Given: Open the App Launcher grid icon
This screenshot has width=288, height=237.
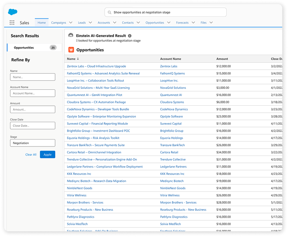Looking at the screenshot, I should (x=12, y=23).
